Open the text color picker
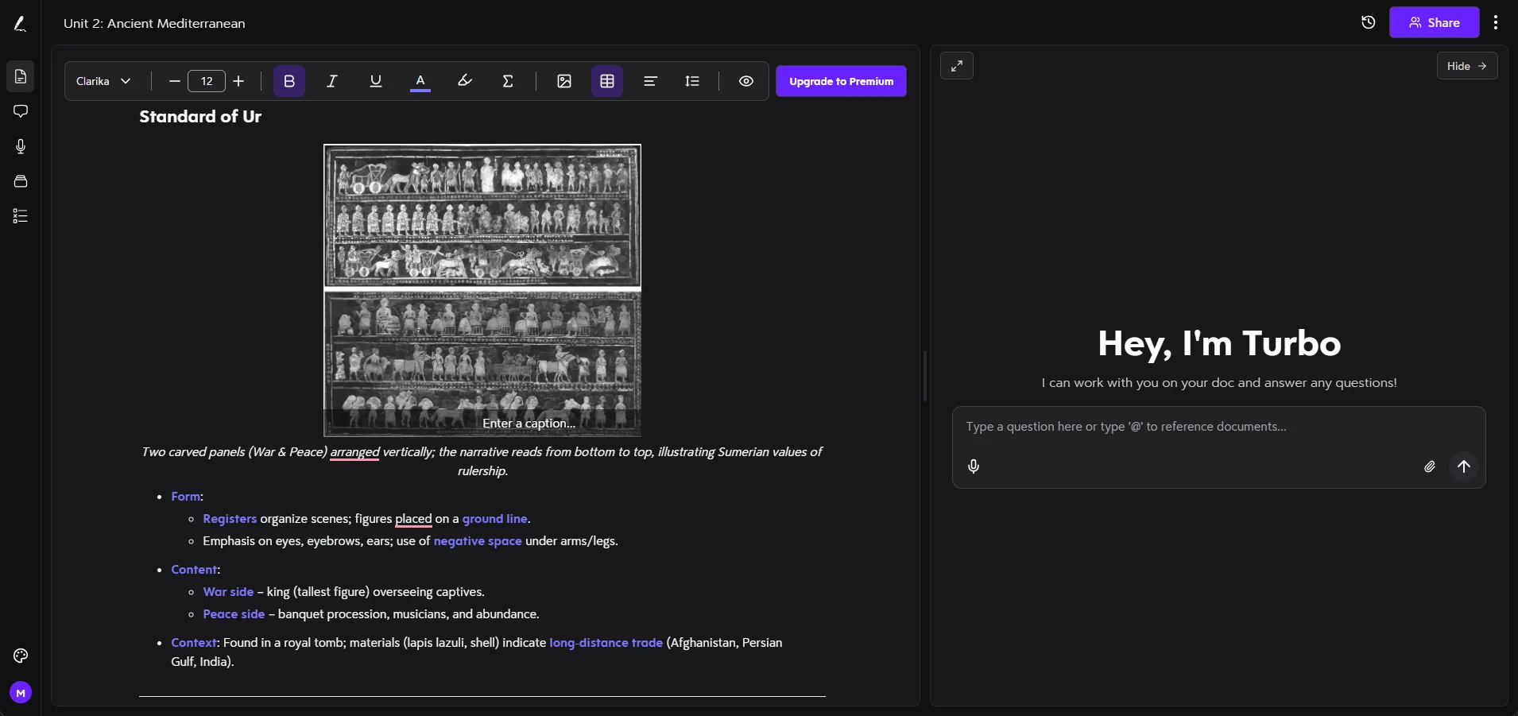 pyautogui.click(x=420, y=81)
